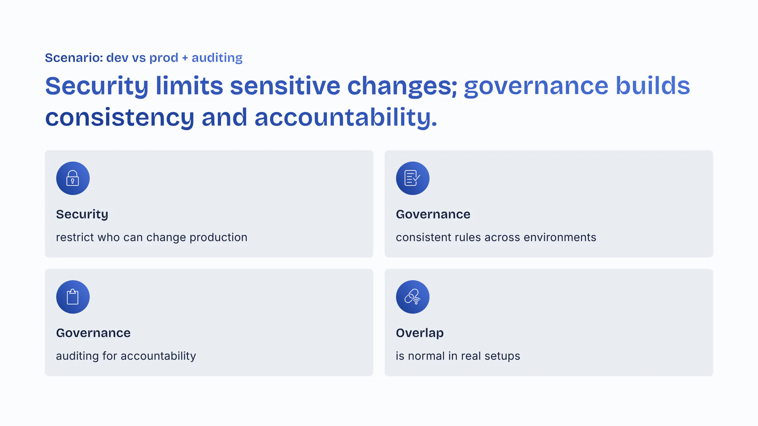This screenshot has height=426, width=758.
Task: Click the lighter 'governance builds' headline phrase
Action: coord(577,86)
